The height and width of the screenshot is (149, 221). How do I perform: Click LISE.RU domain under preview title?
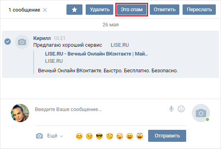pyautogui.click(x=54, y=61)
